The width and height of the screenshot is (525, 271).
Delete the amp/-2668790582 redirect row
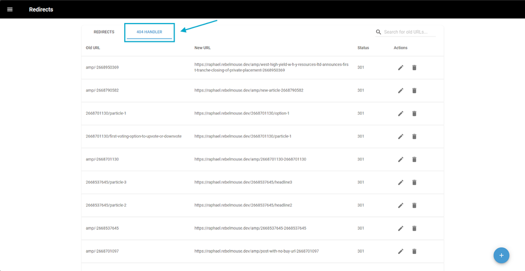point(414,91)
